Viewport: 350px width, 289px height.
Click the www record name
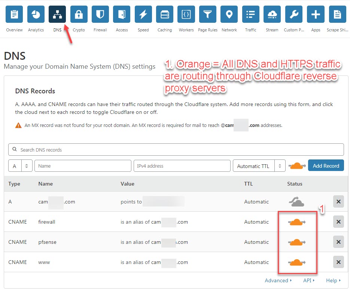44,262
